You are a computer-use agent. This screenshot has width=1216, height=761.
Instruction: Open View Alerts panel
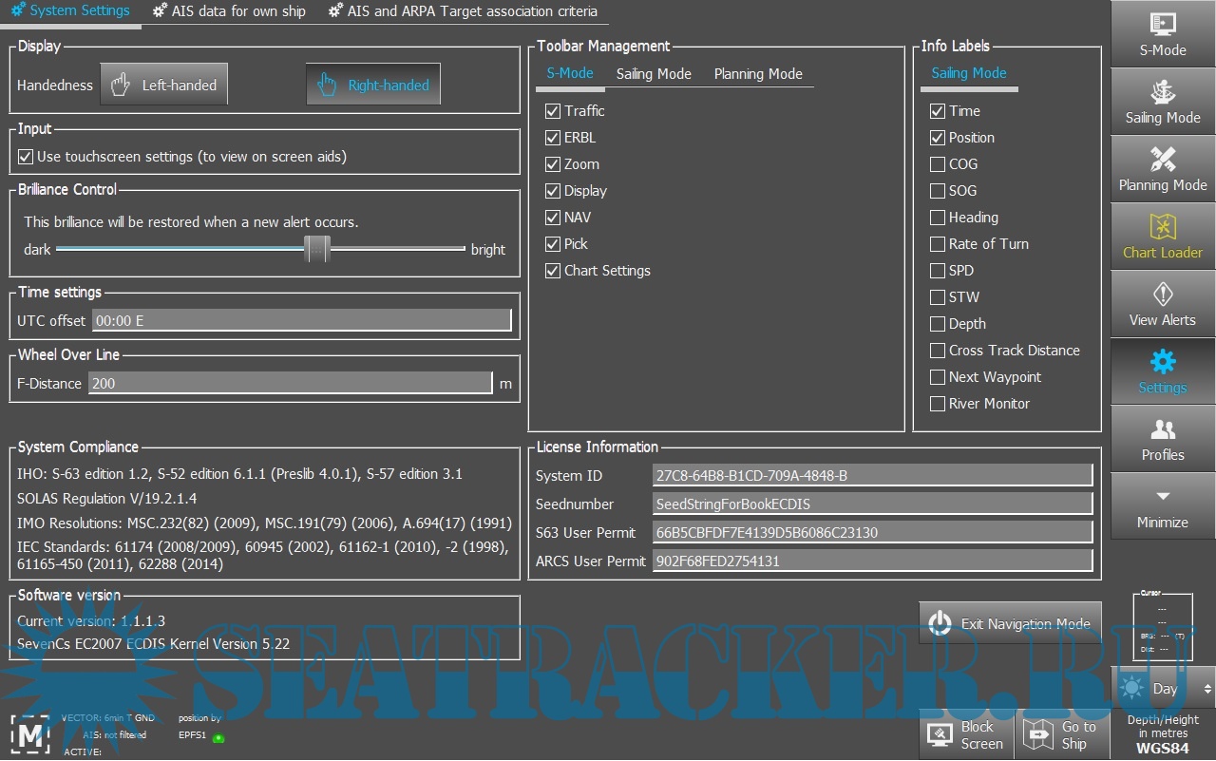click(x=1162, y=305)
